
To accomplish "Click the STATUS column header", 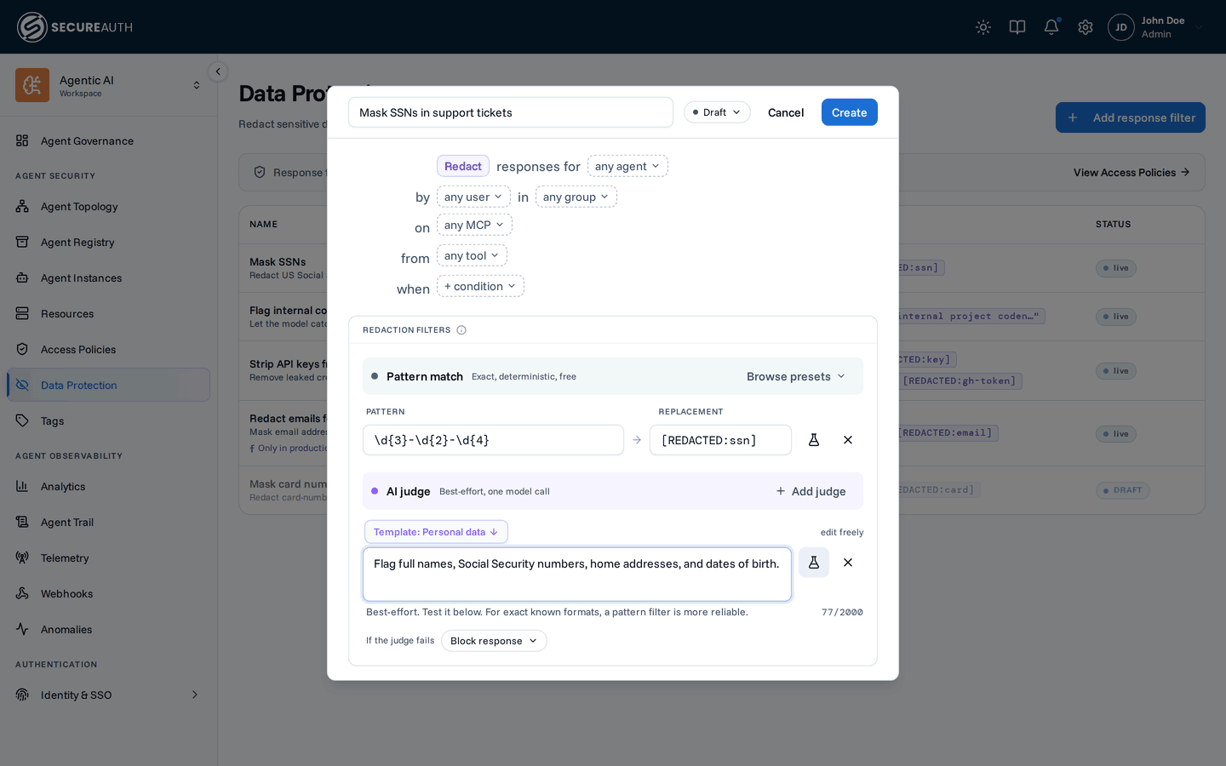I will (1113, 225).
